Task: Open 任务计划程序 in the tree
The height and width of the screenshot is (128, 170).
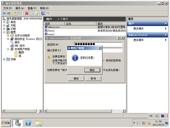Action: coord(22,35)
